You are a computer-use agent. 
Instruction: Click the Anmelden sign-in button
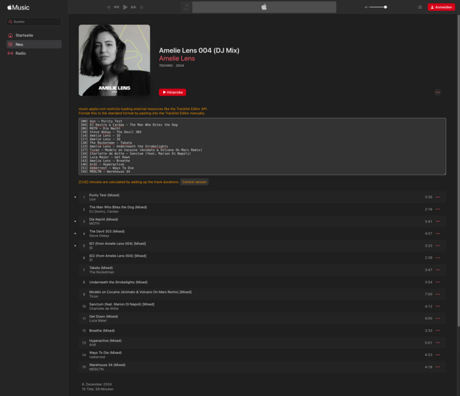tap(441, 7)
